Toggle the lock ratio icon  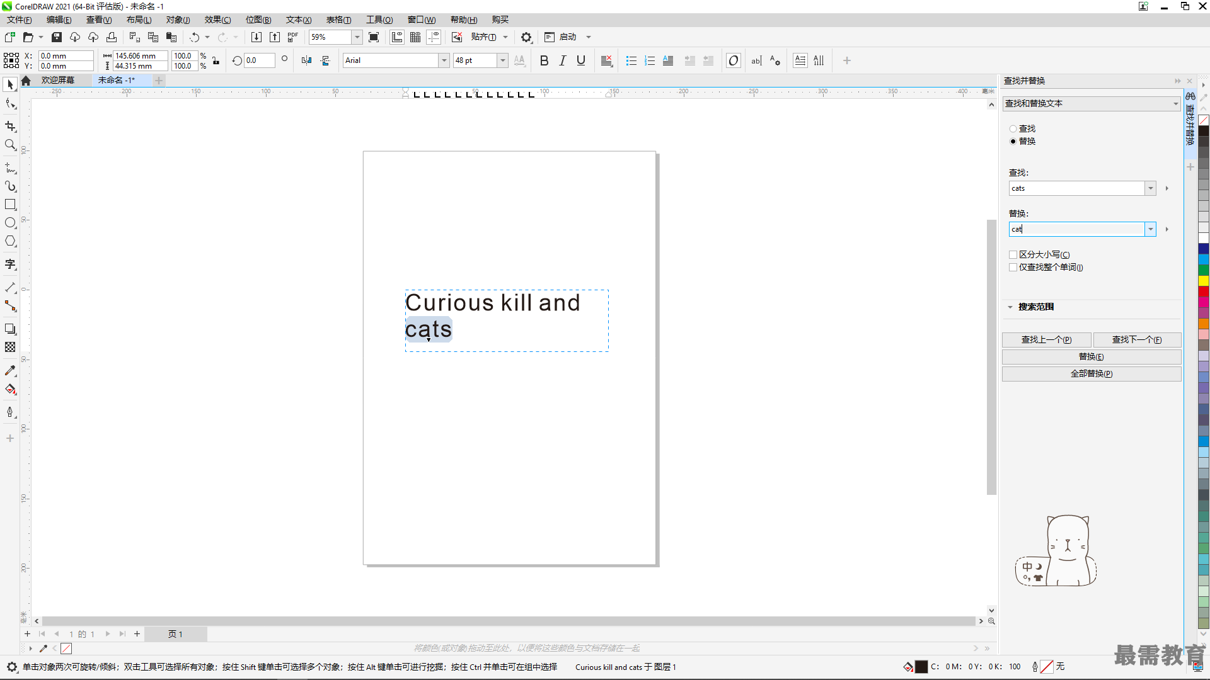[216, 60]
